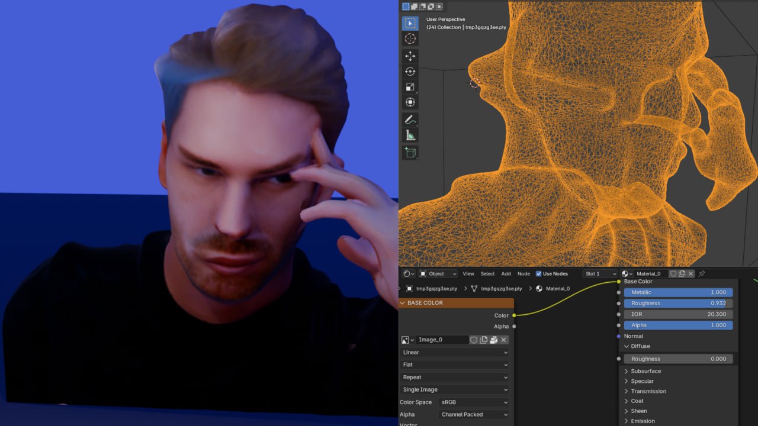Adjust the Metallic slider
This screenshot has height=426, width=758.
coord(679,292)
